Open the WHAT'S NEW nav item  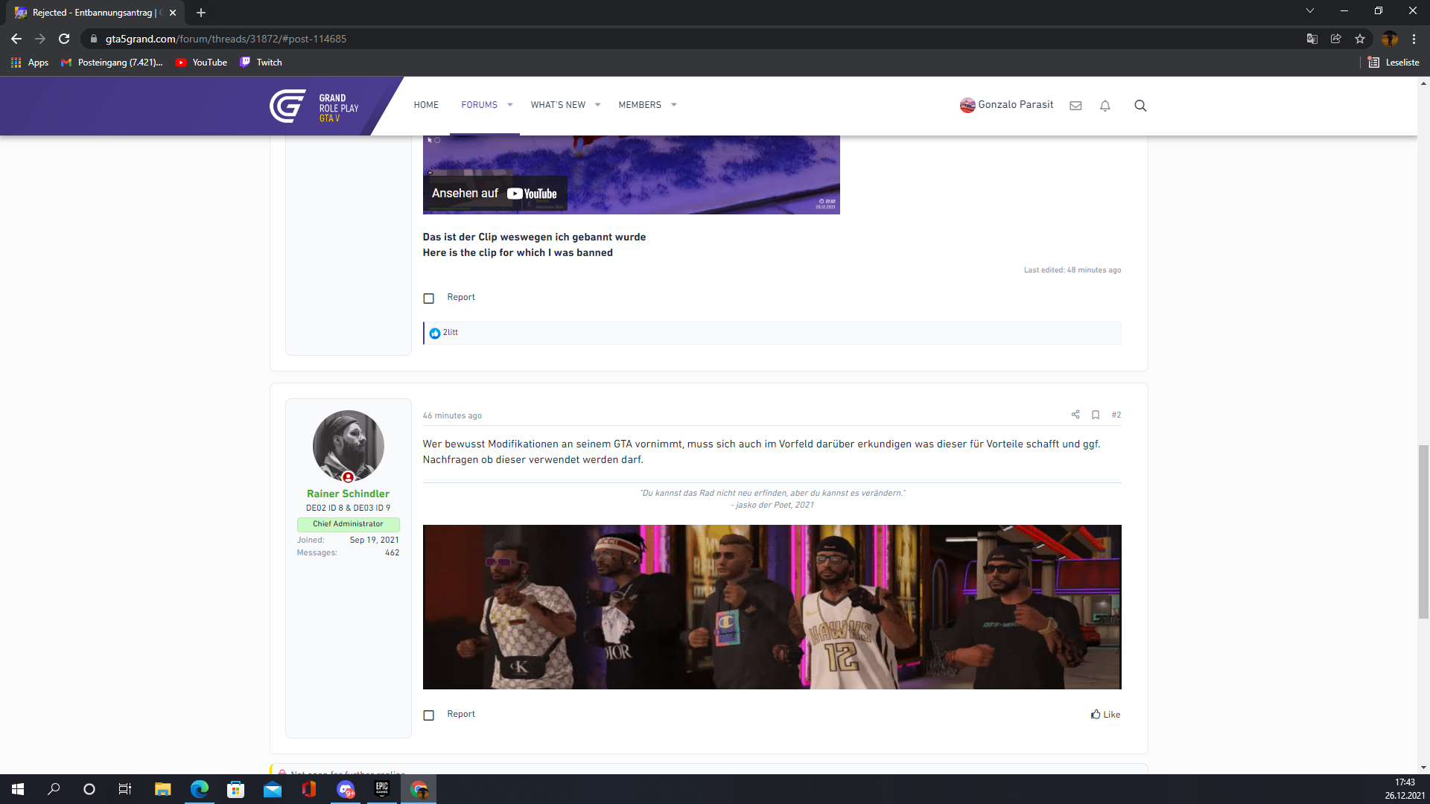[x=558, y=105]
